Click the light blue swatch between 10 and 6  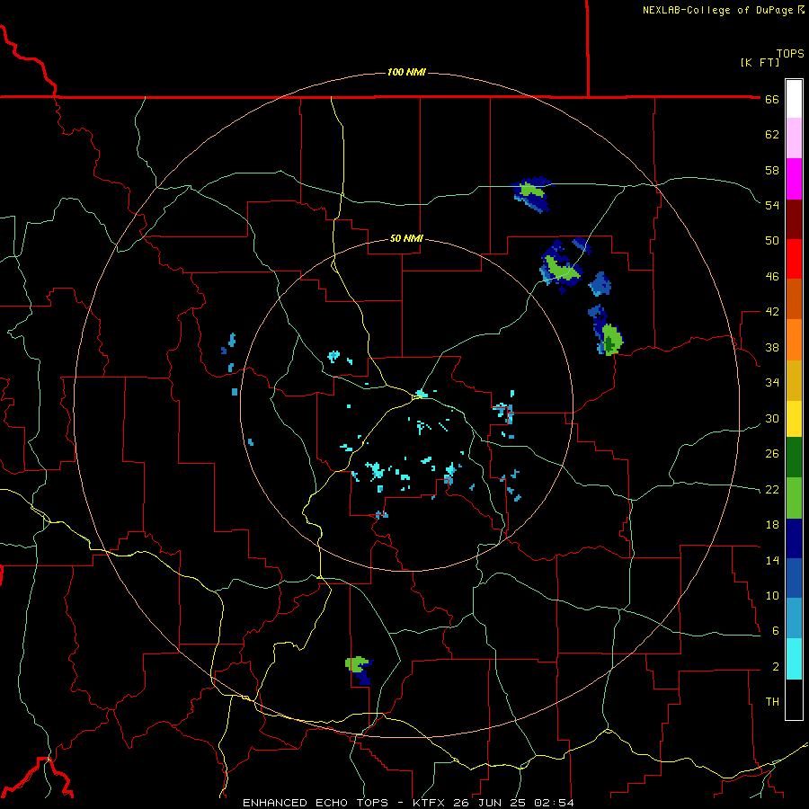pos(794,618)
